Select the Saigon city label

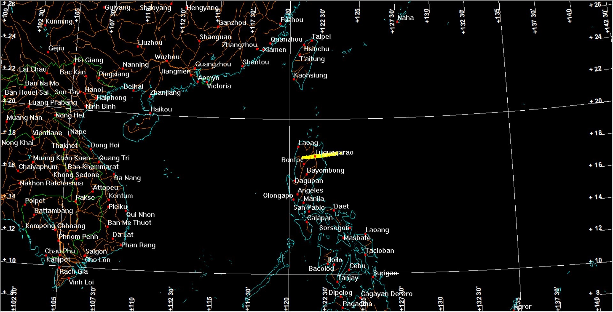(x=96, y=252)
